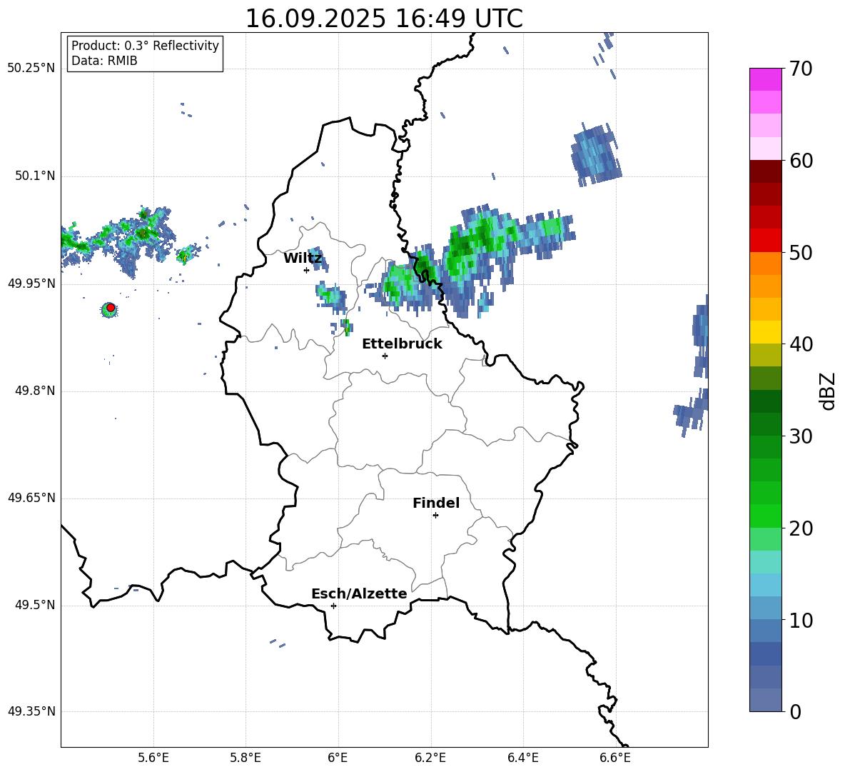This screenshot has width=845, height=772.
Task: Click the 'Data: RMIB' label
Action: click(104, 61)
